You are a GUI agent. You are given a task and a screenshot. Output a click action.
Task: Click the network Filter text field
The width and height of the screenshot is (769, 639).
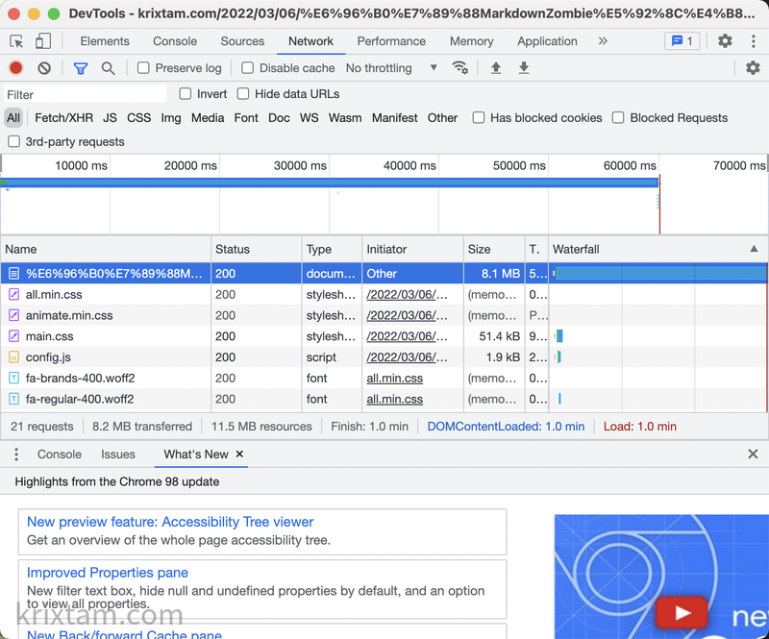coord(86,94)
